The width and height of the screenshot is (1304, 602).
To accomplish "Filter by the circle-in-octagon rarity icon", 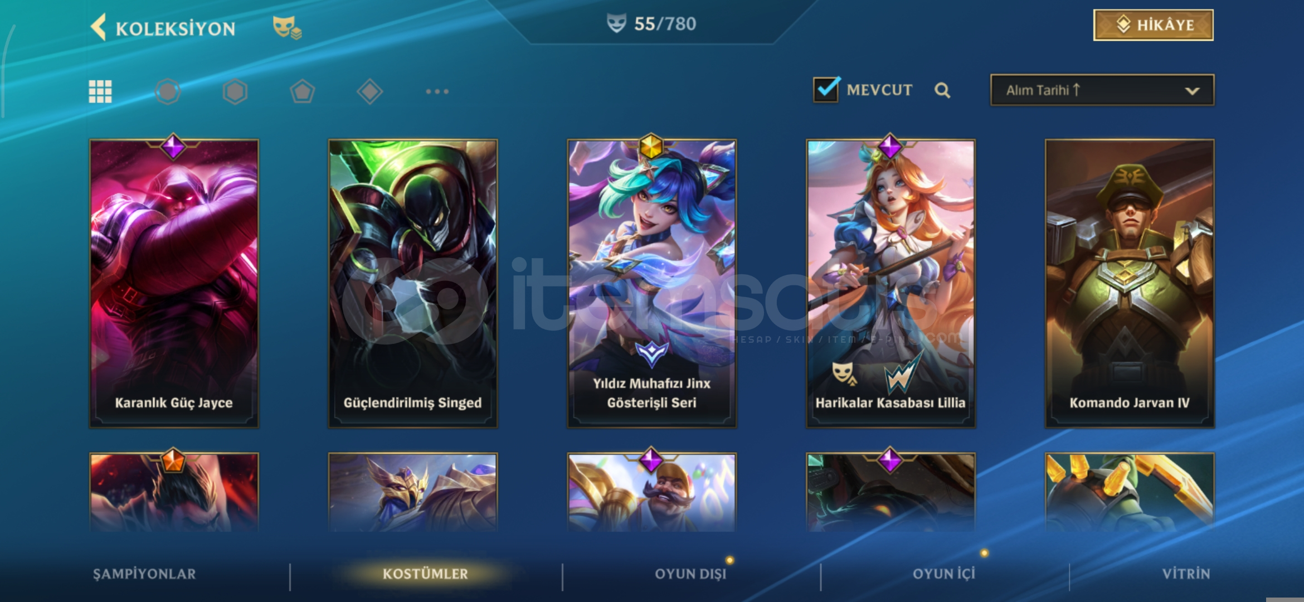I will point(168,91).
